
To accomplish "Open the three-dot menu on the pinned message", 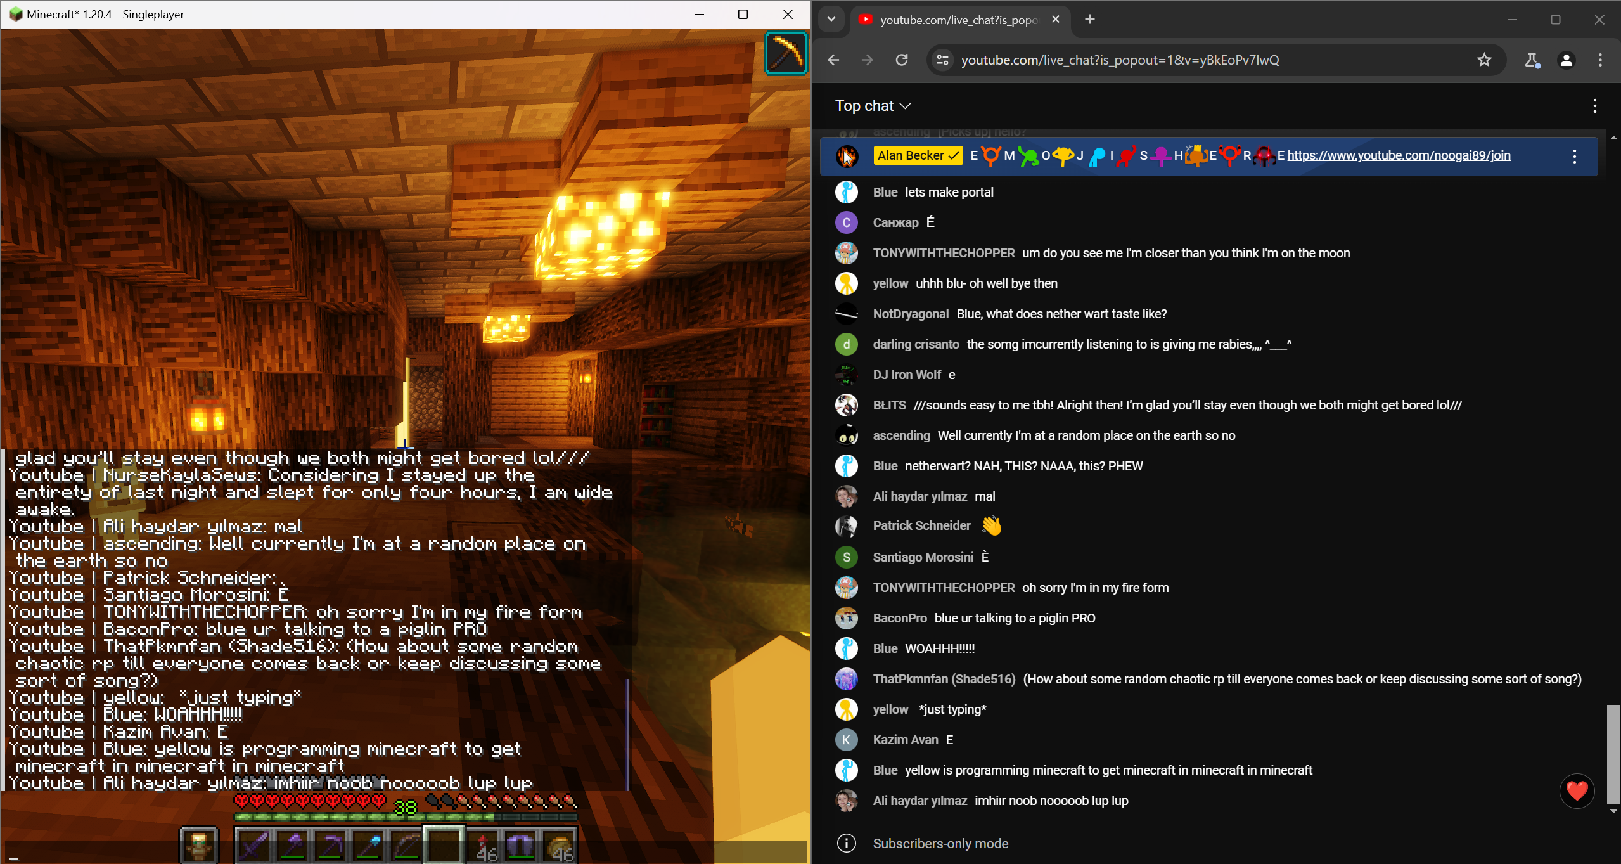I will click(x=1575, y=157).
